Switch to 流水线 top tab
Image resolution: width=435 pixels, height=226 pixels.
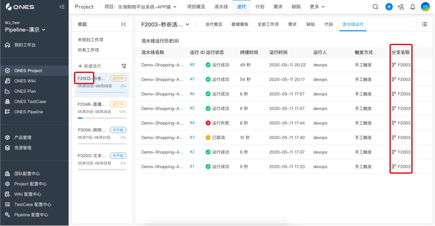pyautogui.click(x=221, y=7)
